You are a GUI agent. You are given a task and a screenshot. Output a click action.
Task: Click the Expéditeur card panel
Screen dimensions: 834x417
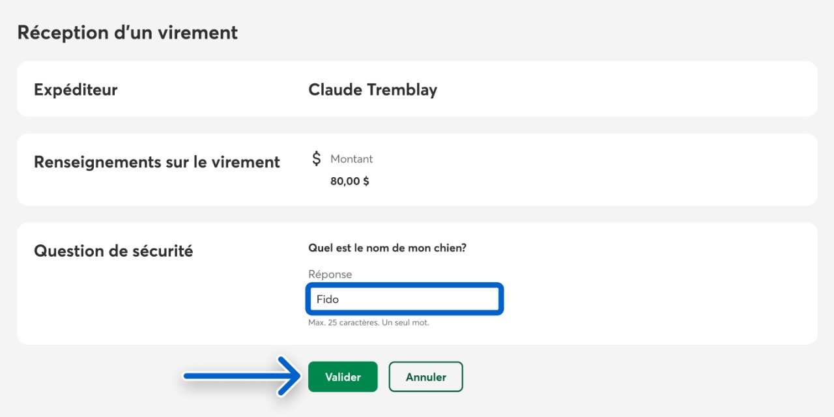(586, 89)
